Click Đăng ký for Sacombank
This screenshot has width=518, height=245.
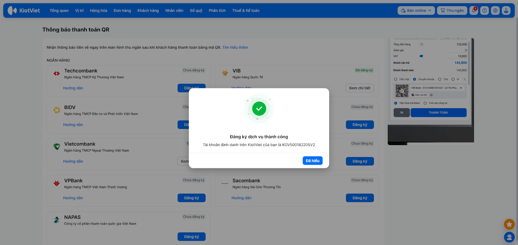[360, 198]
